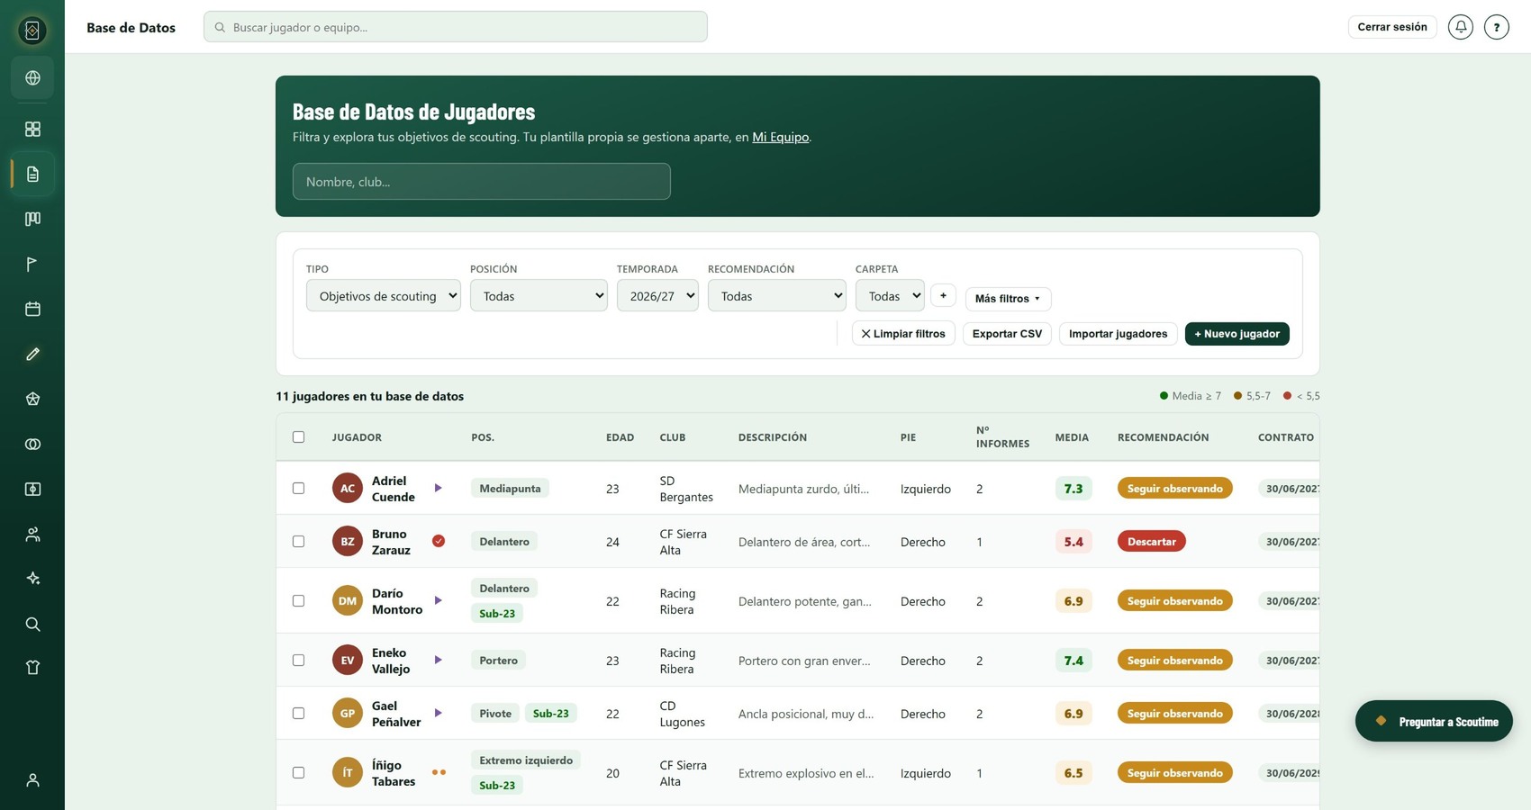
Task: Open the globe icon in sidebar
Action: pyautogui.click(x=32, y=78)
